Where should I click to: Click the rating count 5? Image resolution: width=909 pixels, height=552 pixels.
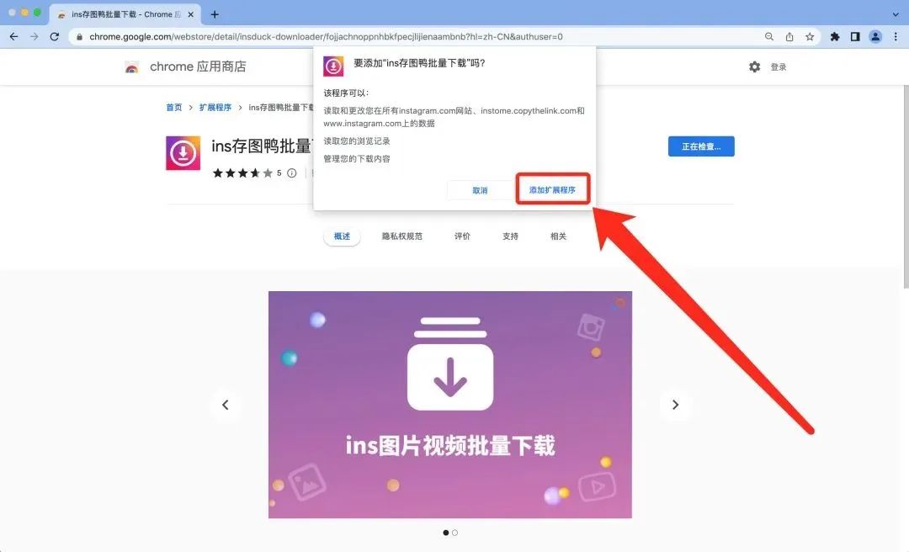tap(279, 172)
